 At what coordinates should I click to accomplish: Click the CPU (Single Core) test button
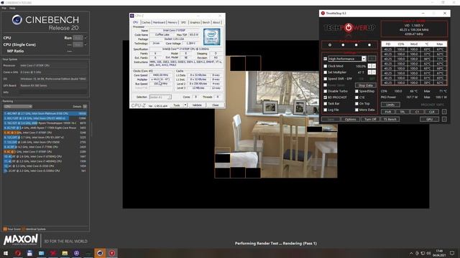point(78,44)
